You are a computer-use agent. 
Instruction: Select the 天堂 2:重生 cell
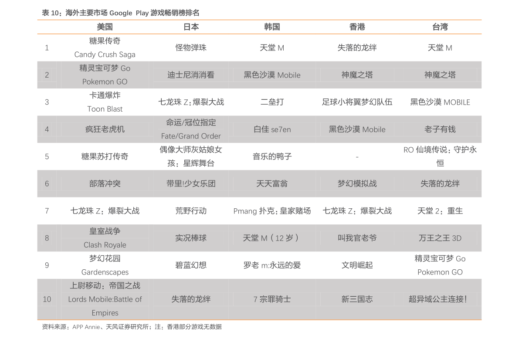440,211
